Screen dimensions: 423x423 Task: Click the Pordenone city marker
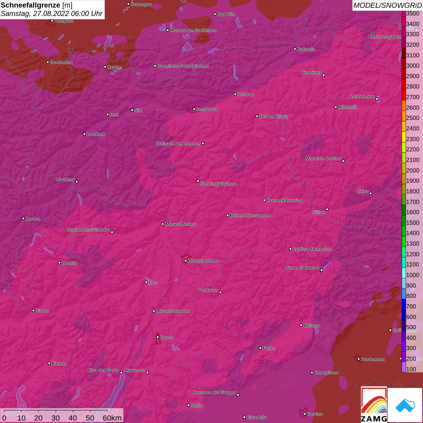click(x=359, y=359)
